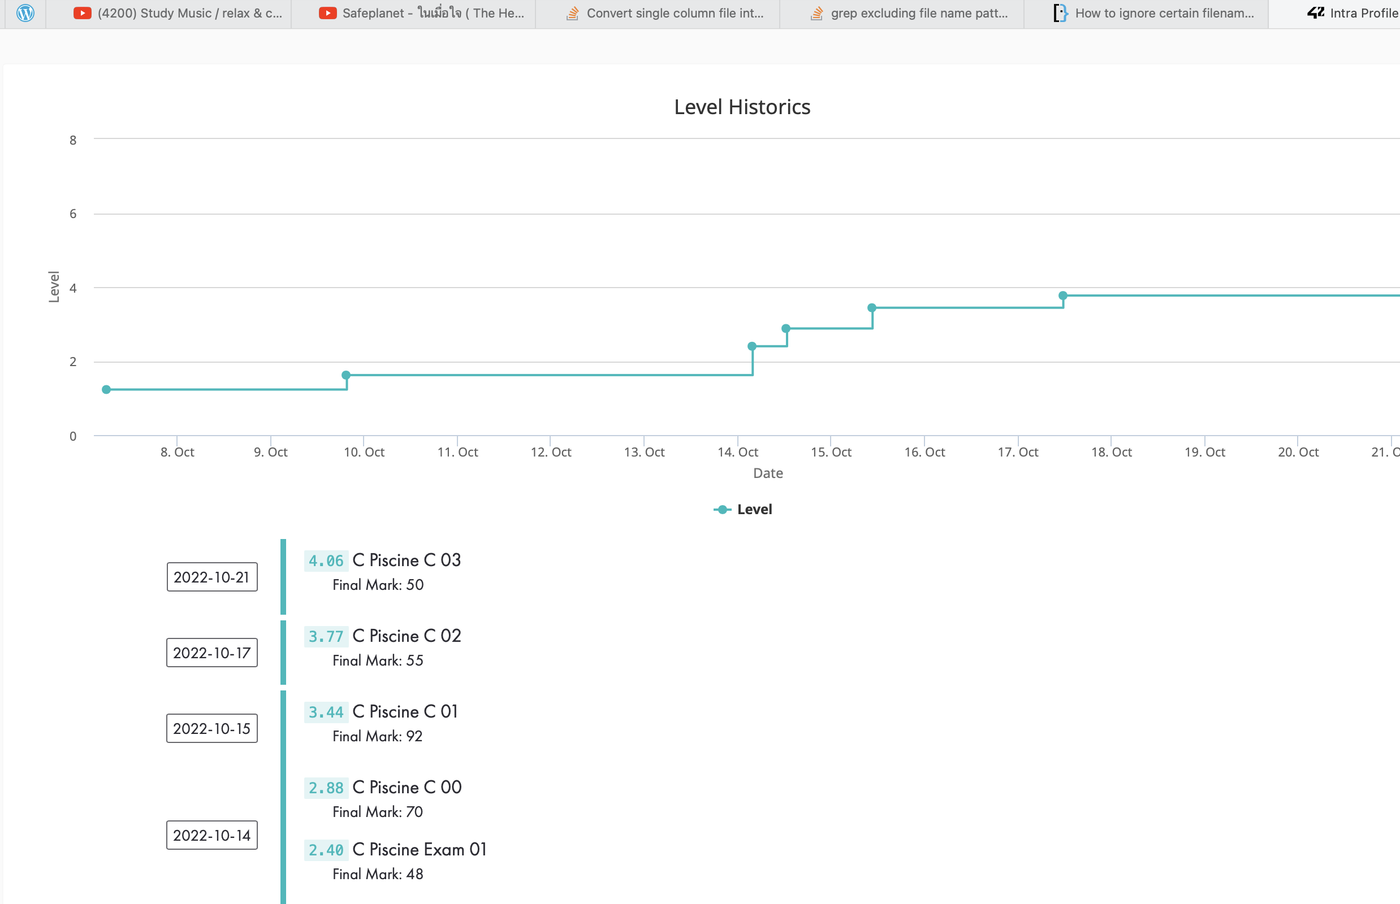The image size is (1400, 904).
Task: Click the 2022-10-21 date badge
Action: (212, 577)
